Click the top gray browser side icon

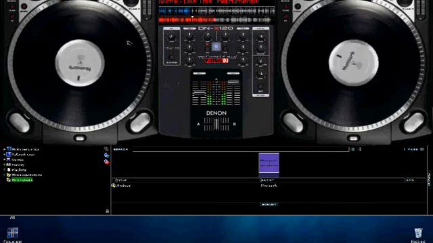click(106, 149)
